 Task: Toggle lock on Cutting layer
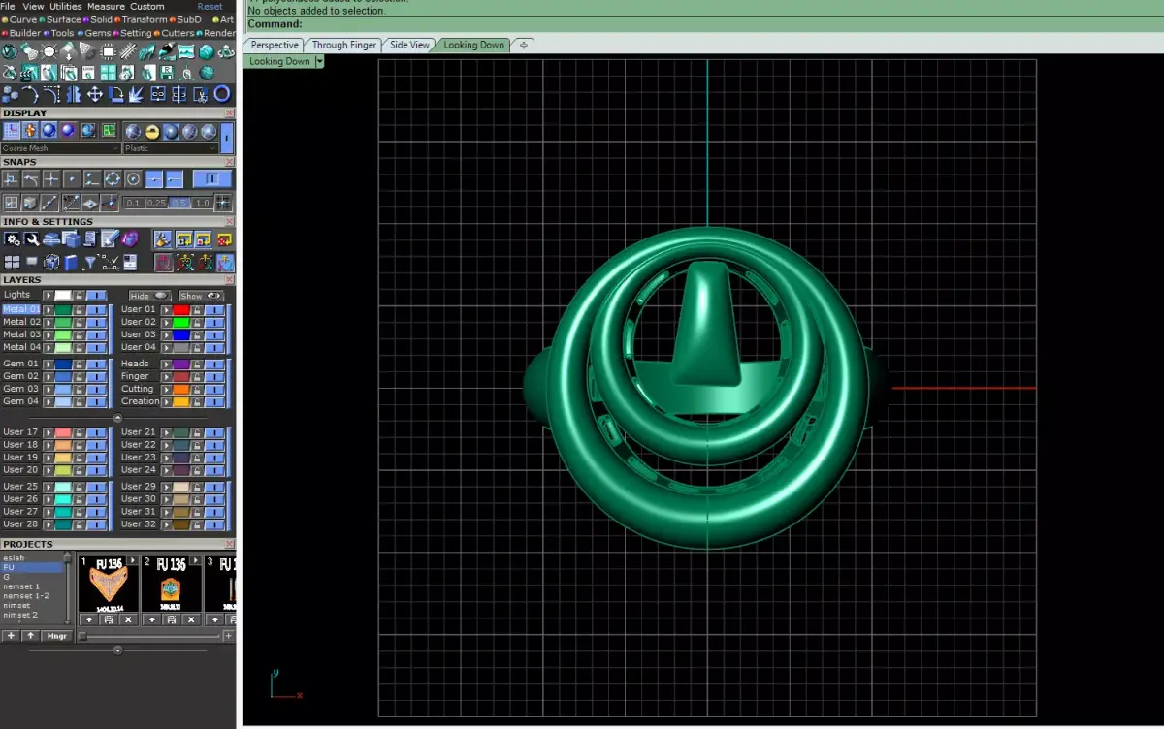coord(197,390)
